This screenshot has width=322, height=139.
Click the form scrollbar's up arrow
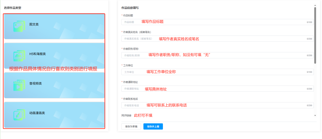[x=315, y=5]
